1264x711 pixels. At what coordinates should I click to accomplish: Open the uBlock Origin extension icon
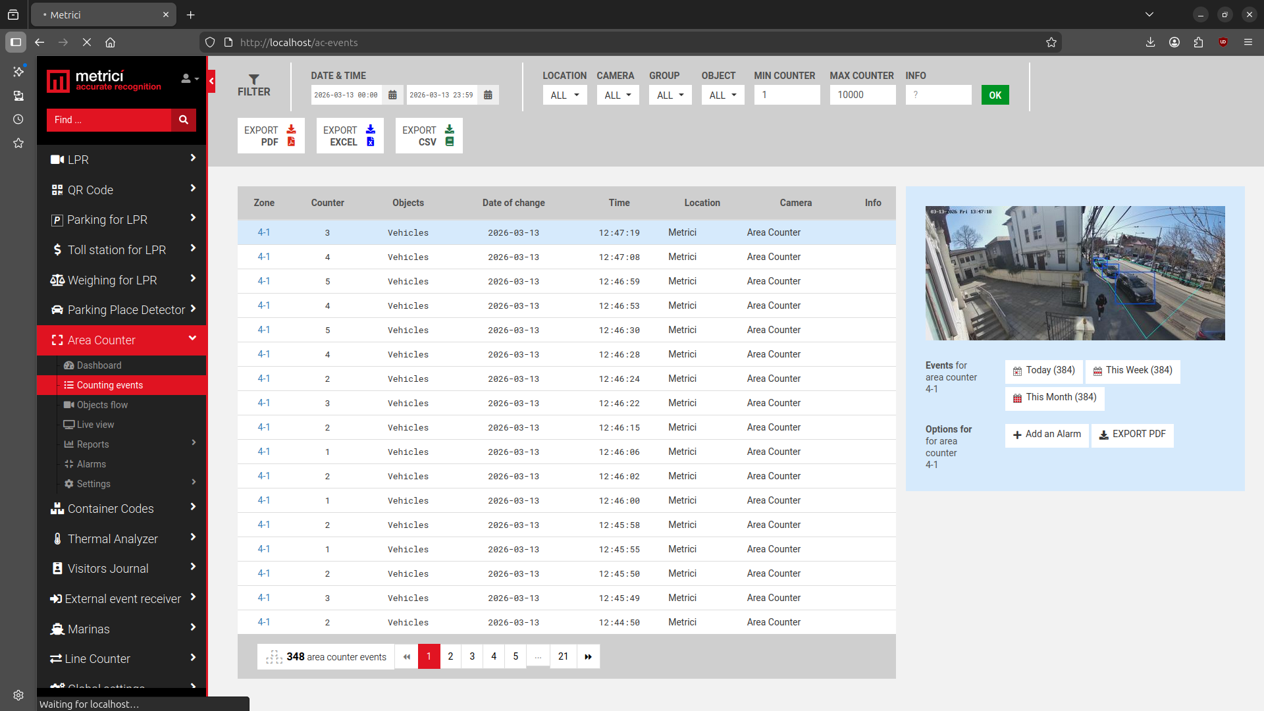pyautogui.click(x=1223, y=42)
